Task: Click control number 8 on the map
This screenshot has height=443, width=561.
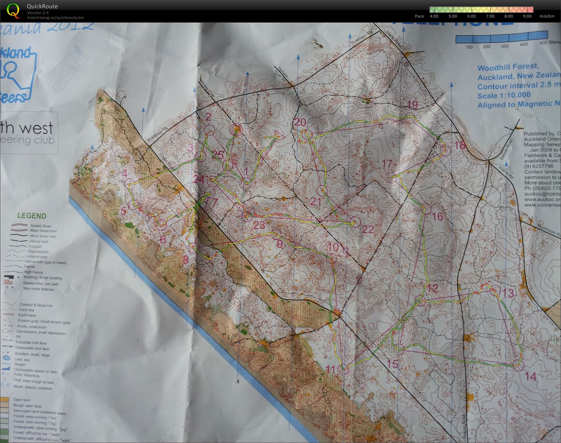Action: click(186, 260)
